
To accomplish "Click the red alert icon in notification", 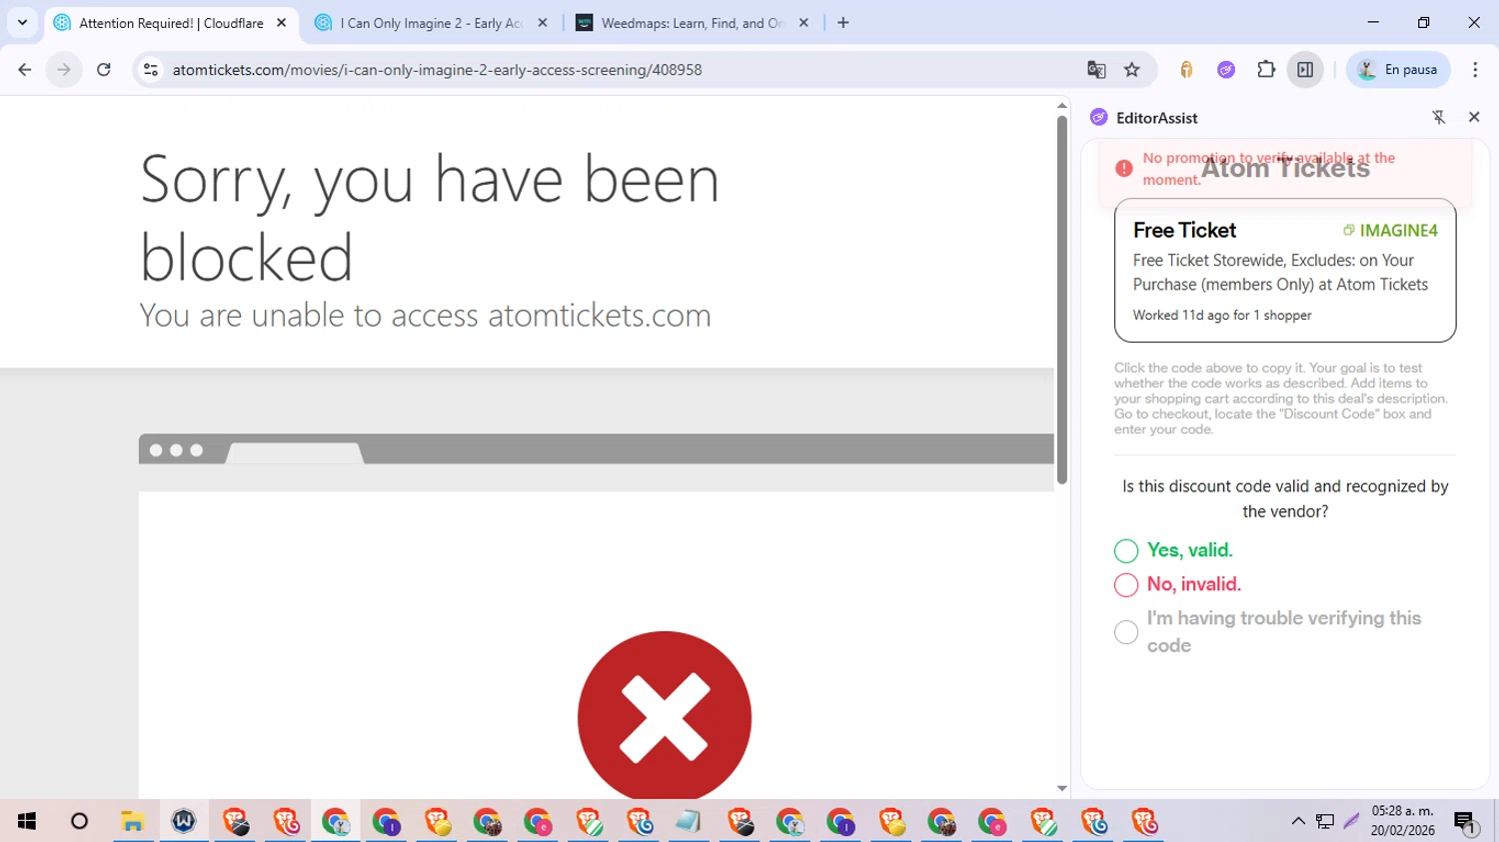I will [x=1124, y=168].
